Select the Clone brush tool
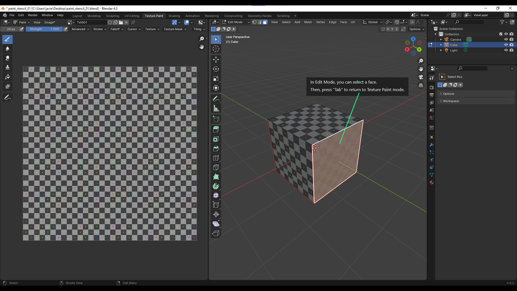Screen dimensions: 517x291 8,68
